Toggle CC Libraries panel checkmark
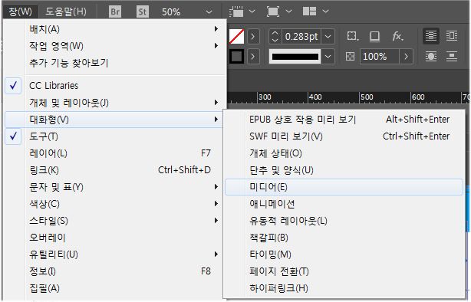 (x=13, y=86)
